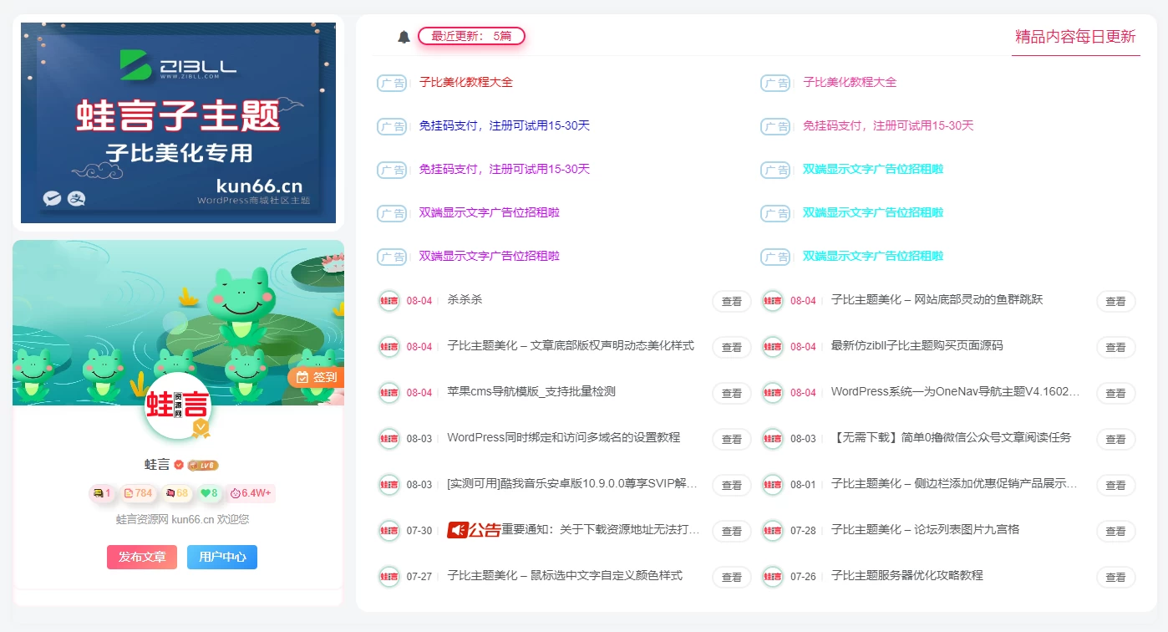This screenshot has height=632, width=1168.
Task: Click 查看 for WordPress同时绑定 post
Action: pos(732,439)
